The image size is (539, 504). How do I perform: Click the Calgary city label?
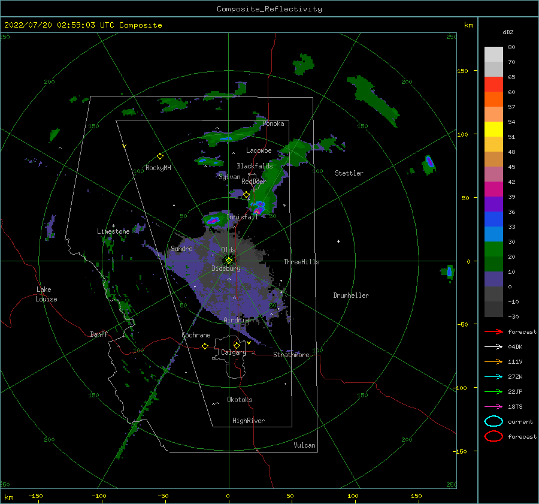(234, 352)
